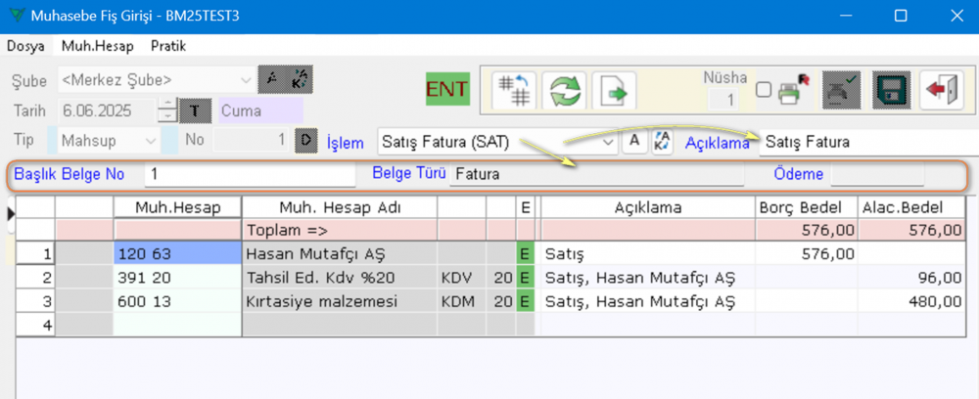Expand the Şube Merkez Şube dropdown
Screen dimensions: 979x399
245,79
